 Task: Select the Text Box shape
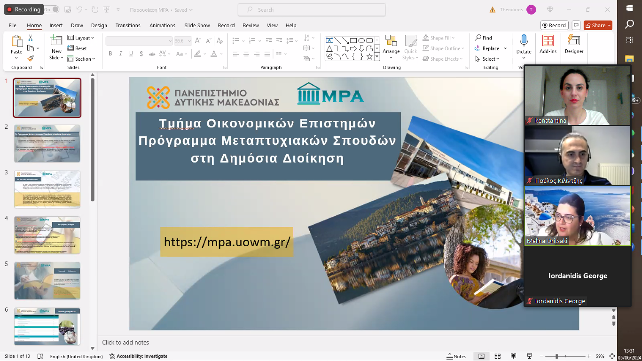[x=329, y=40]
